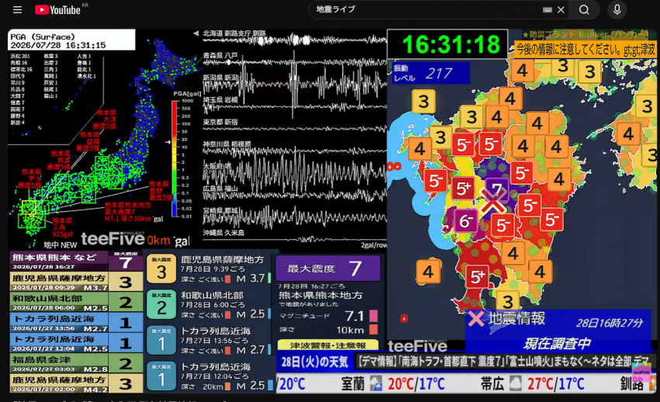The height and width of the screenshot is (402, 660).
Task: Click the M 3.7 magnitude in middle list
Action: tap(251, 279)
